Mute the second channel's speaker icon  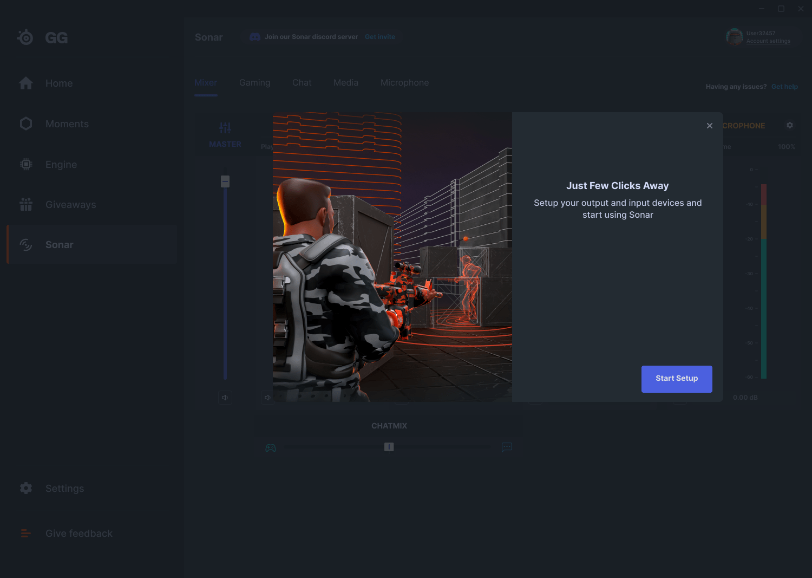point(267,397)
